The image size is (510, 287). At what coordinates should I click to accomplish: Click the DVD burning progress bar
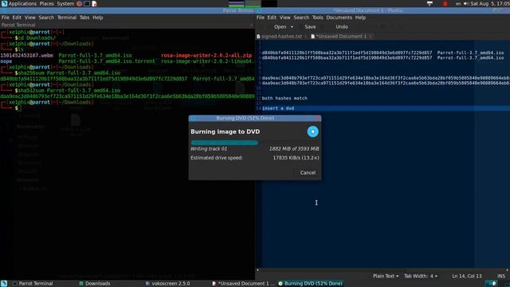pos(255,143)
